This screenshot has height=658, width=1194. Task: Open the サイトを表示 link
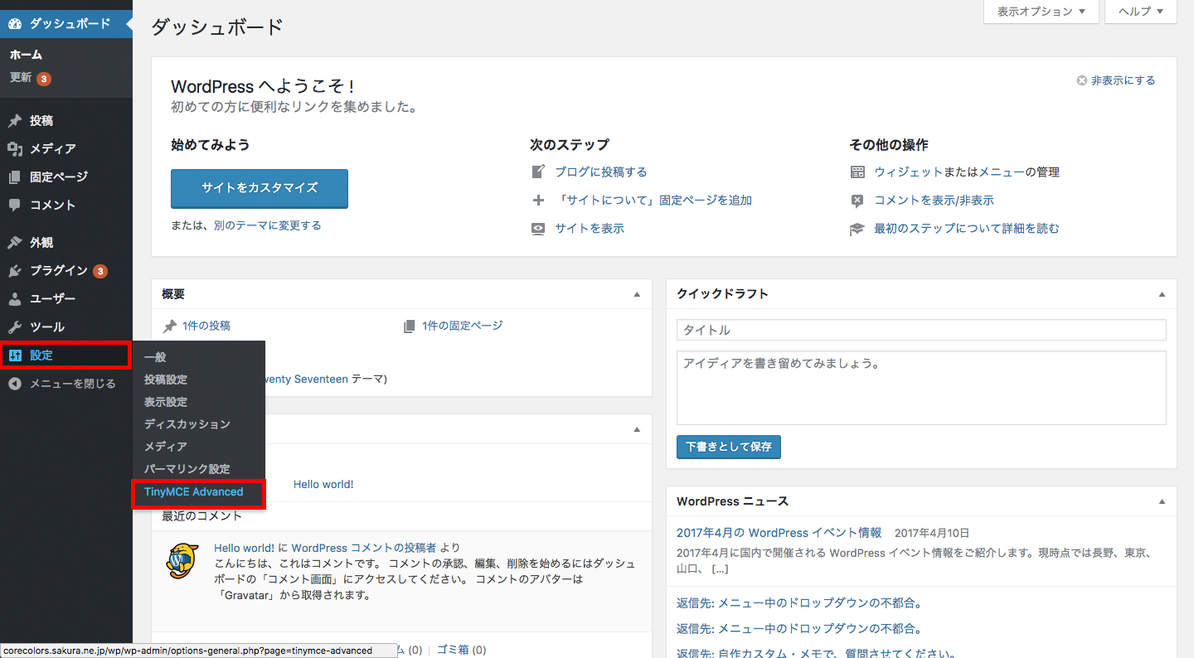(590, 229)
